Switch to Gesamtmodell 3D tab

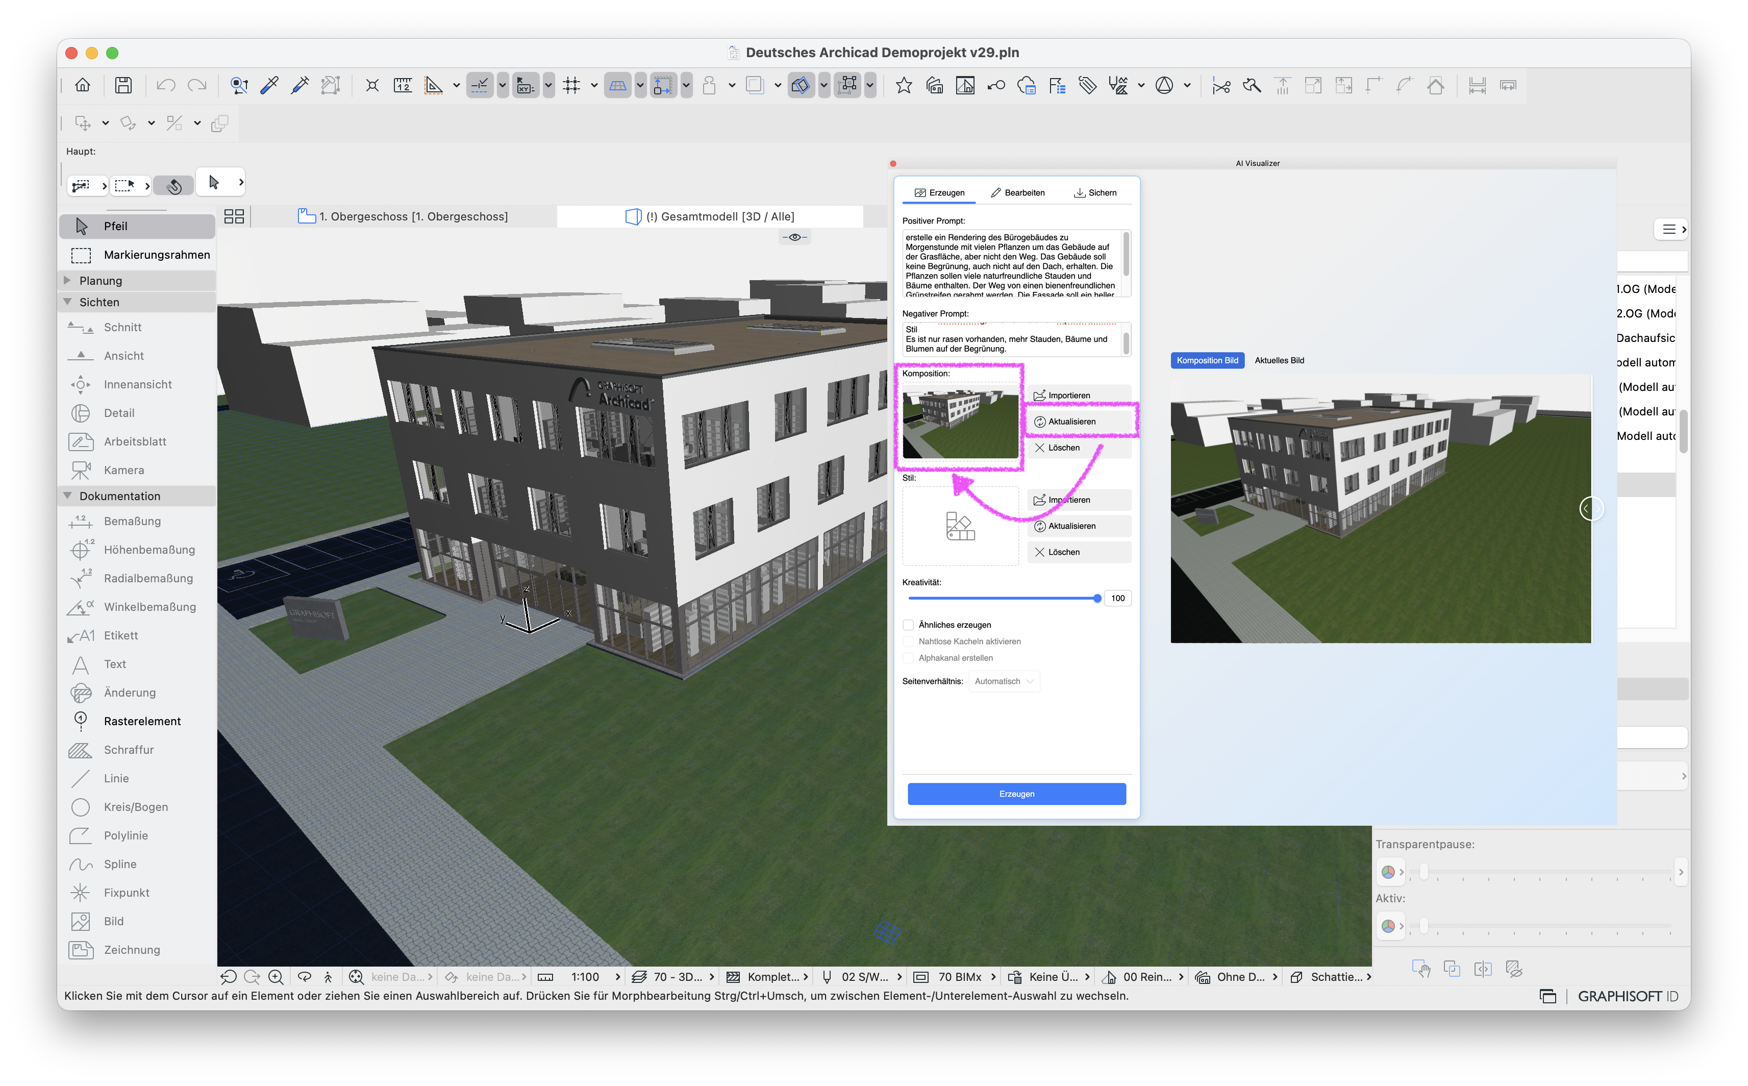pos(710,216)
